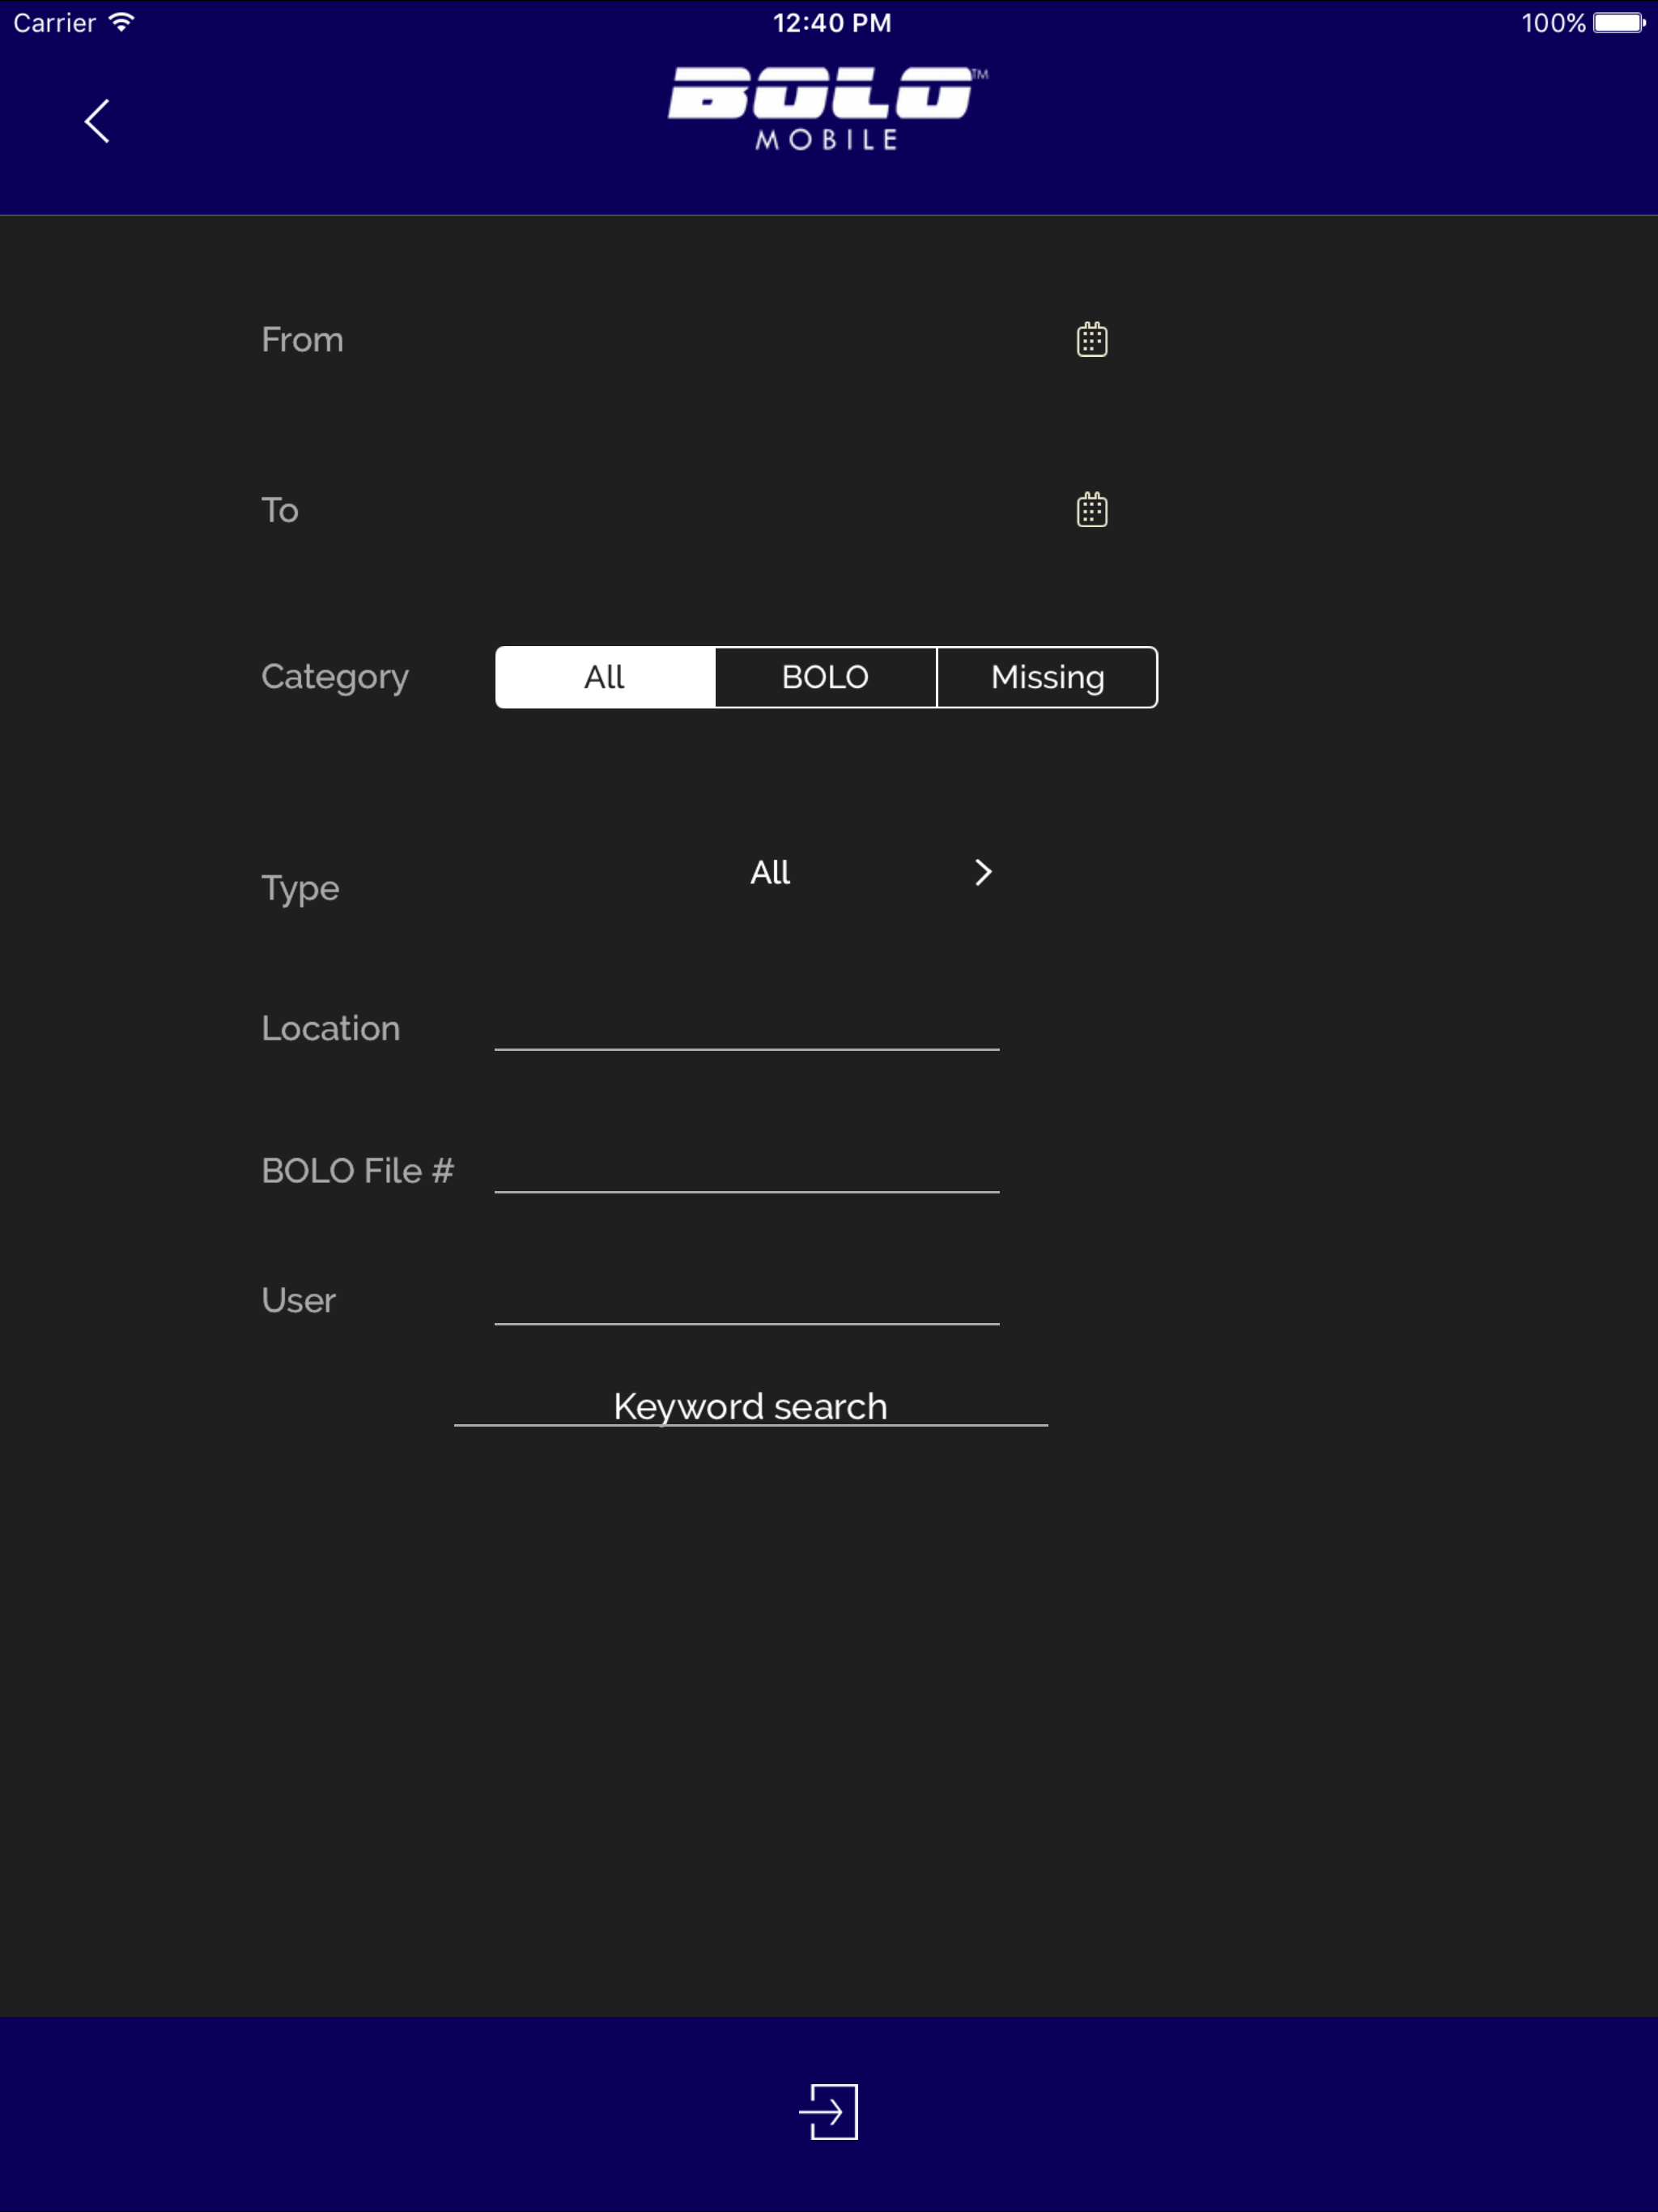The height and width of the screenshot is (2212, 1658).
Task: Tap the battery indicator icon
Action: 1618,22
